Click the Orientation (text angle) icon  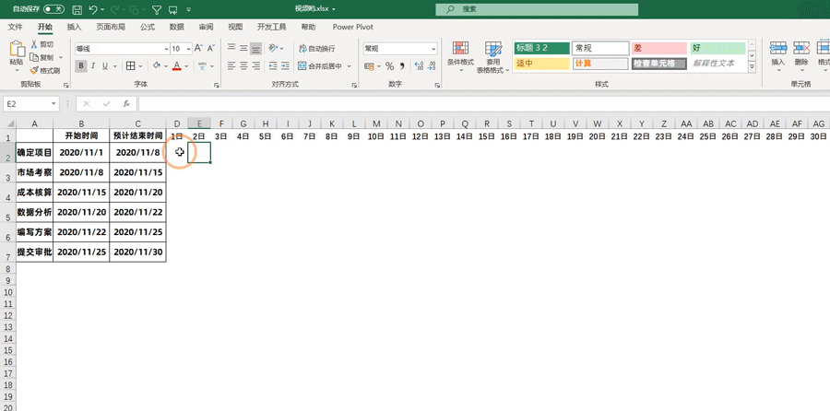[x=273, y=48]
